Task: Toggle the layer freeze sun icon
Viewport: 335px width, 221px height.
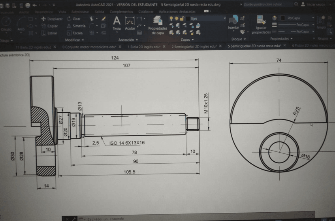Action: click(x=176, y=18)
